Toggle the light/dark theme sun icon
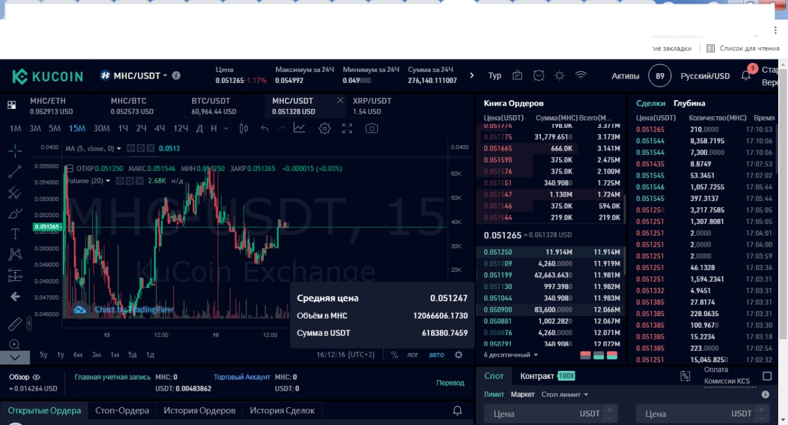 pos(560,75)
